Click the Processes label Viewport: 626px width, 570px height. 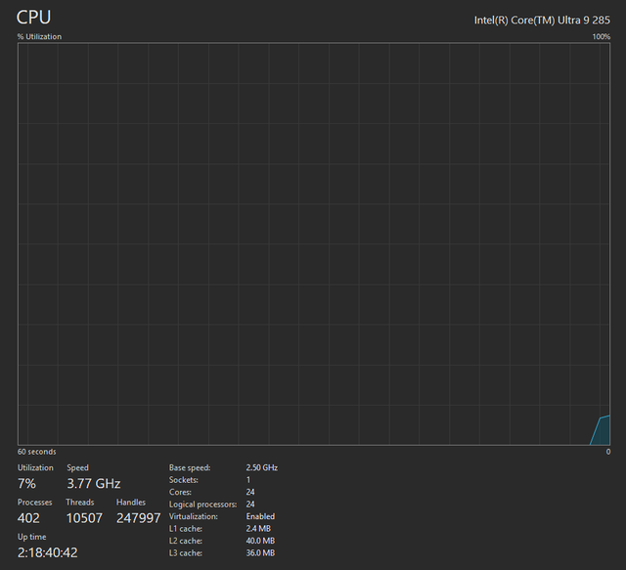tap(35, 503)
